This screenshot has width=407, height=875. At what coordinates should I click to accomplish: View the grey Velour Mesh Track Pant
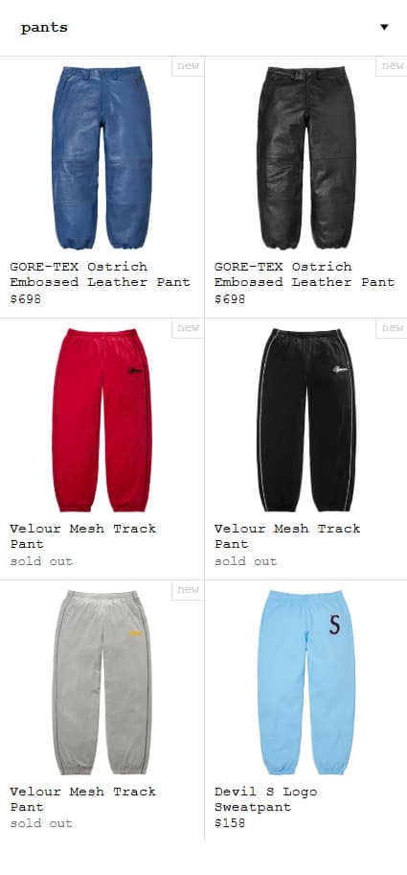102,682
